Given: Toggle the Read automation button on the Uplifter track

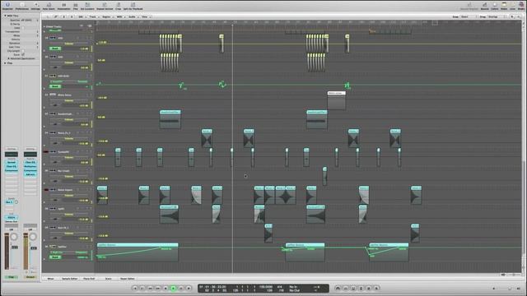Looking at the screenshot, I should click(x=55, y=257).
